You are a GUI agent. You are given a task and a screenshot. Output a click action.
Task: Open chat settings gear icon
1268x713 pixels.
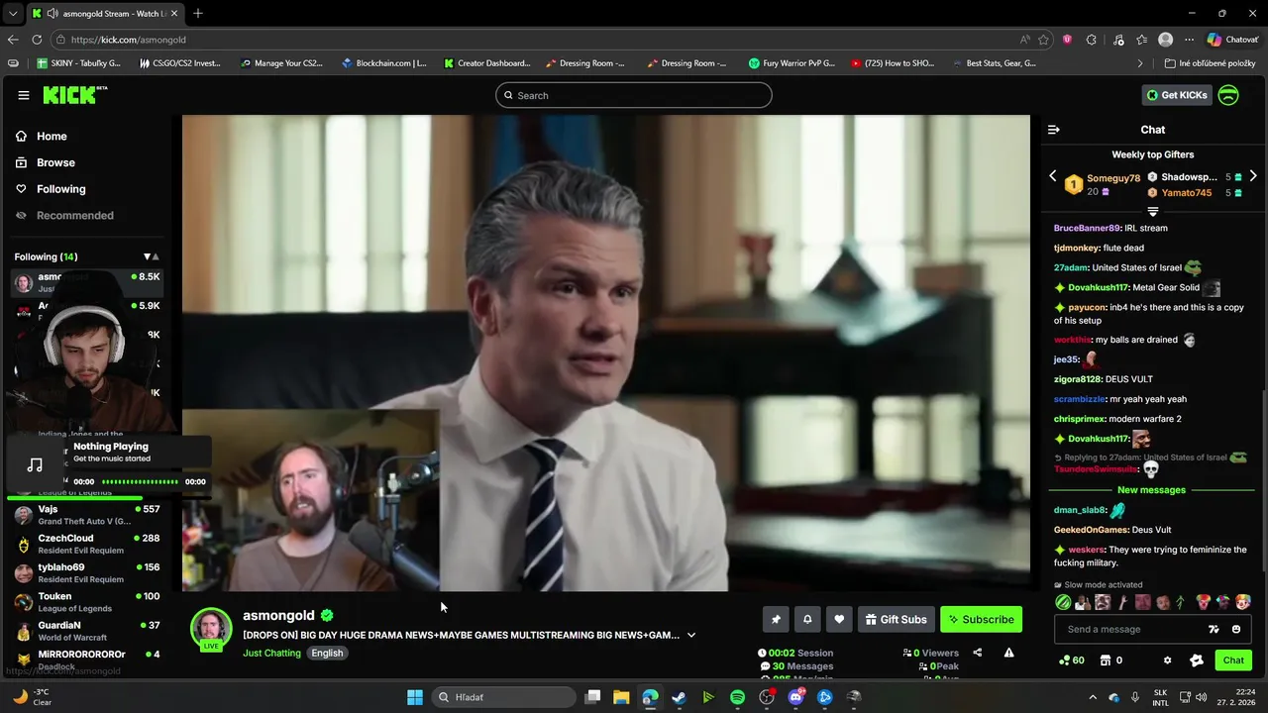(x=1167, y=661)
